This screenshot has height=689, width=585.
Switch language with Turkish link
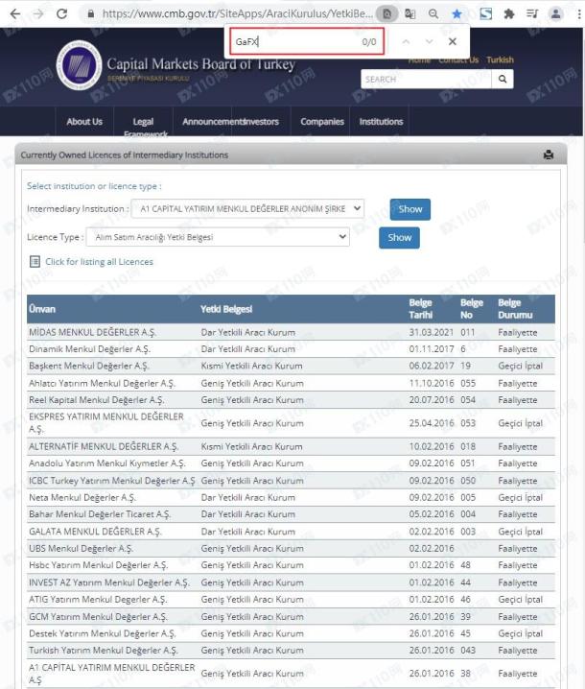pyautogui.click(x=500, y=59)
